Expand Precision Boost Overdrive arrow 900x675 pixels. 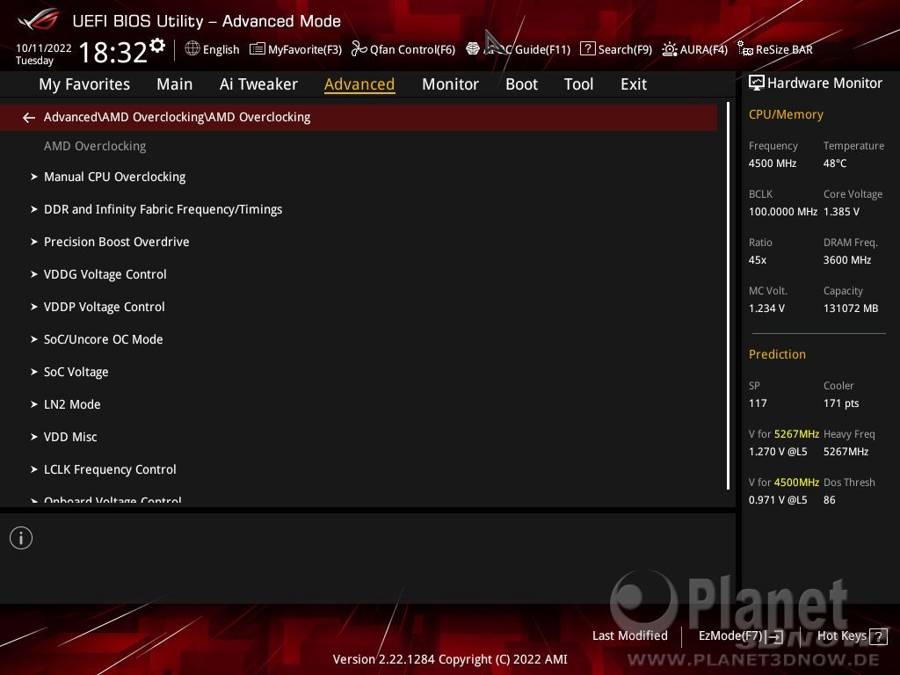tap(34, 242)
